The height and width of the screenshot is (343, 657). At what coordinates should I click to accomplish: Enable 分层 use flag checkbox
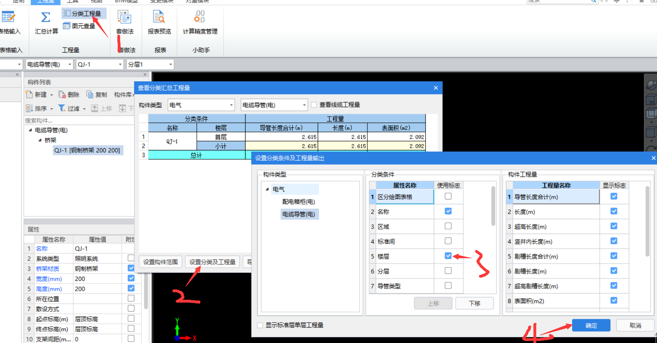click(x=448, y=270)
